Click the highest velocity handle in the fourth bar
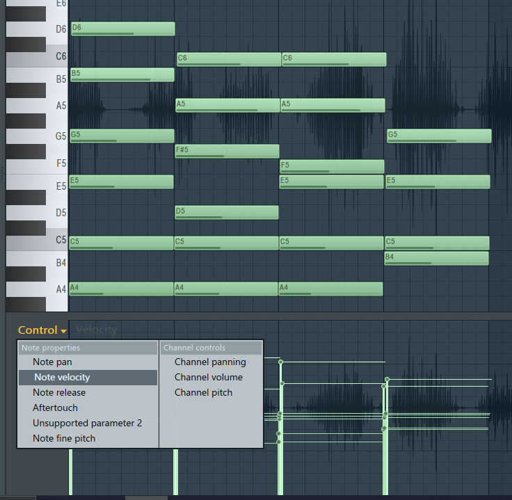Image resolution: width=512 pixels, height=500 pixels. 387,379
